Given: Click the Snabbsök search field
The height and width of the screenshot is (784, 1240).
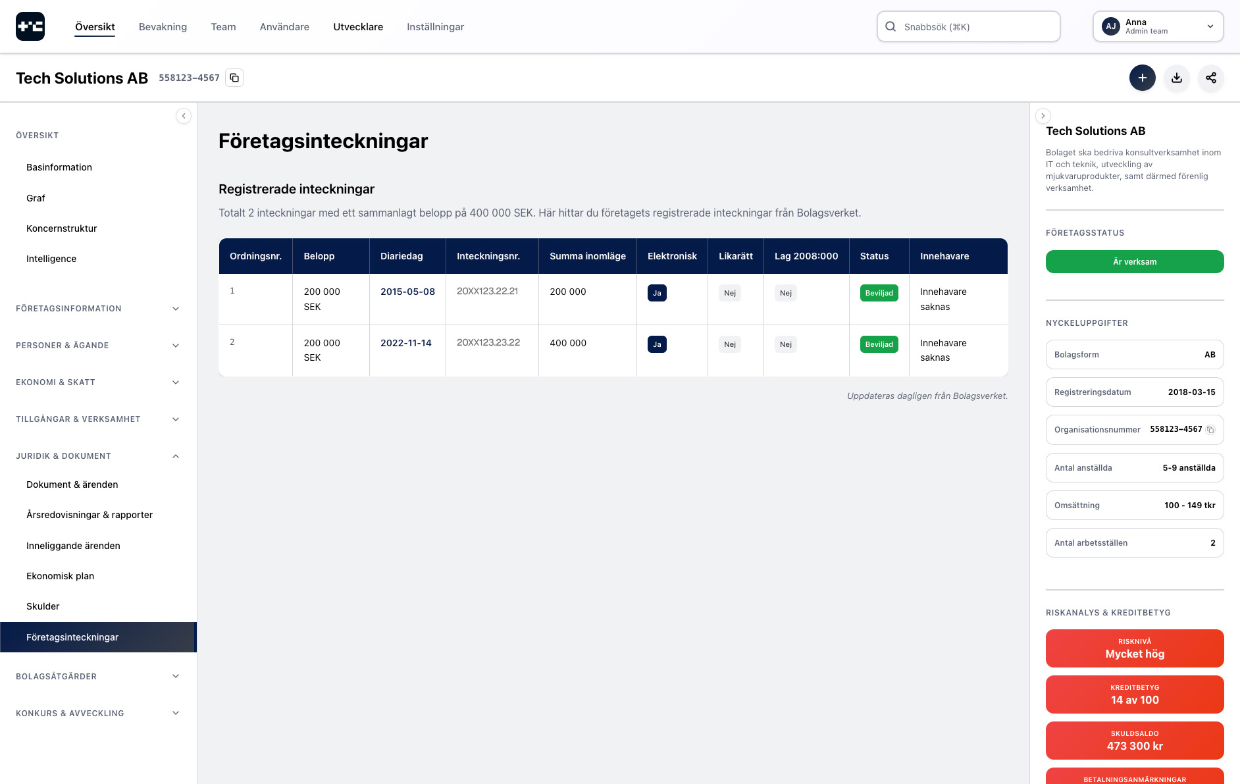Looking at the screenshot, I should [x=968, y=26].
